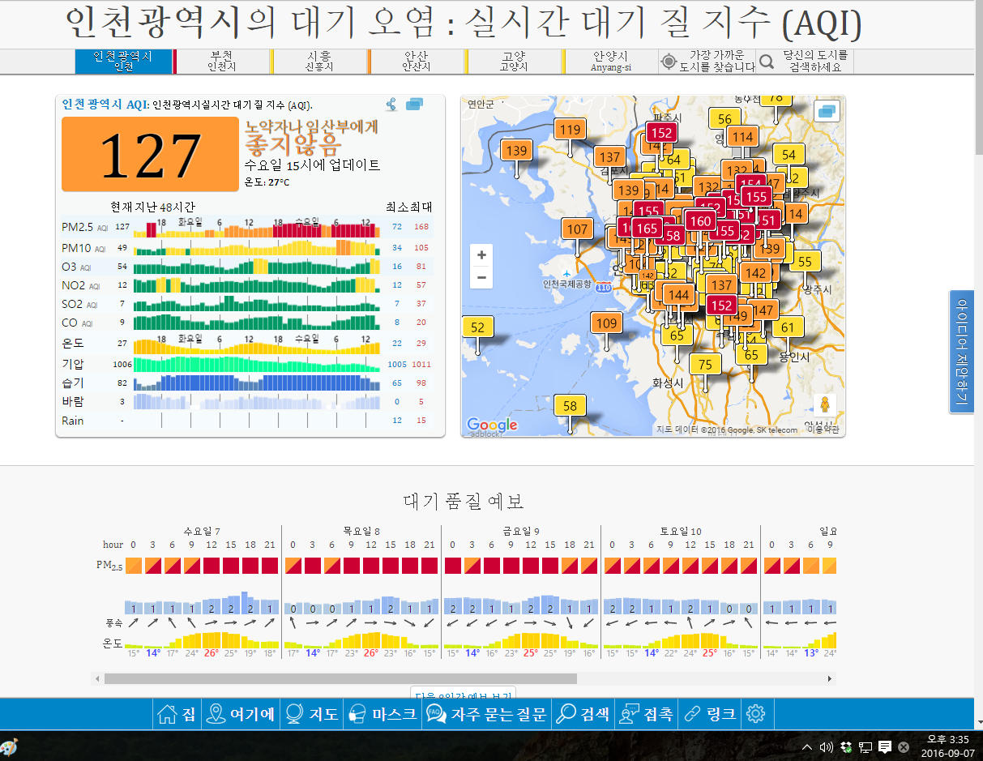The height and width of the screenshot is (761, 983).
Task: Click the 집 home icon in toolbar
Action: [x=177, y=714]
